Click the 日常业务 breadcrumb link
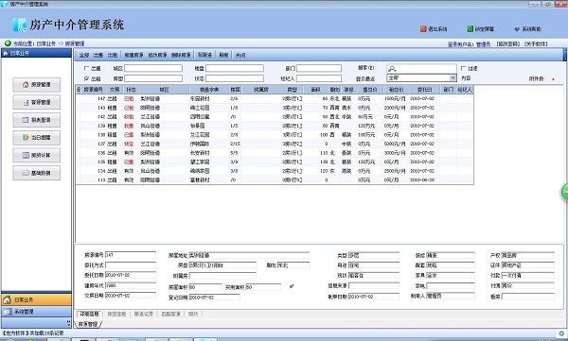This screenshot has width=568, height=341. (x=46, y=43)
